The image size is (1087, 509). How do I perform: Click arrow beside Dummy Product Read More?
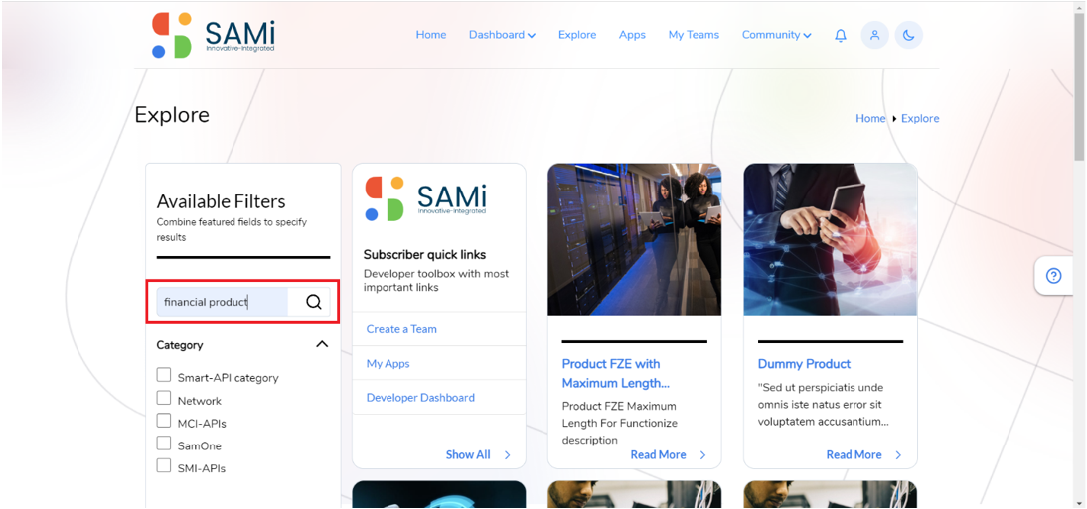pos(898,455)
